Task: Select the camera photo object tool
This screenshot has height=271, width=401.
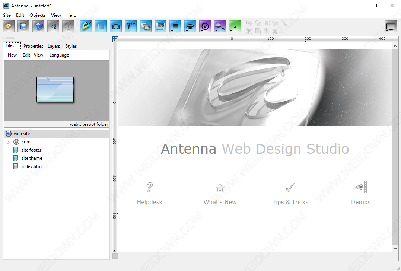Action: coord(116,26)
